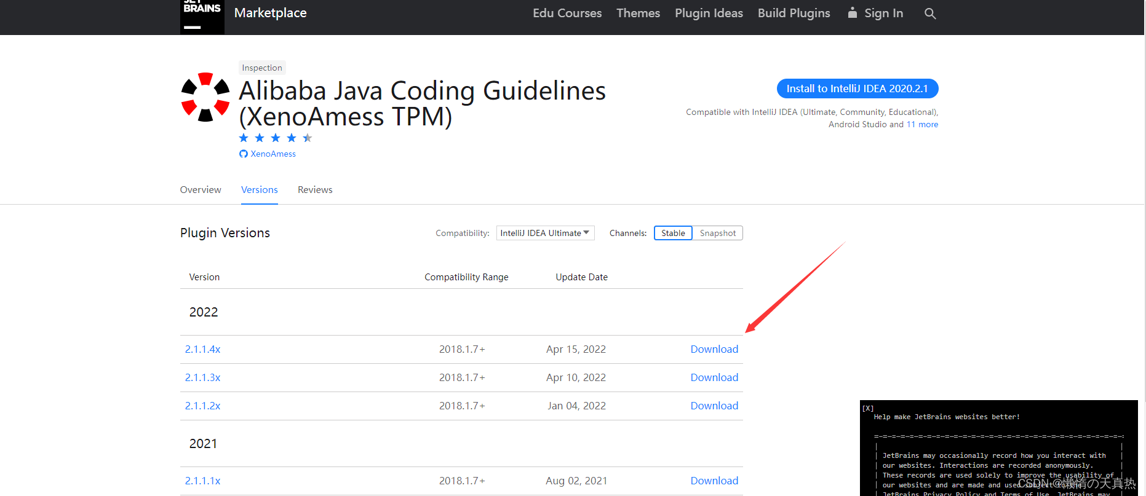The image size is (1146, 496).
Task: Click the '2022' year group heading
Action: 204,312
